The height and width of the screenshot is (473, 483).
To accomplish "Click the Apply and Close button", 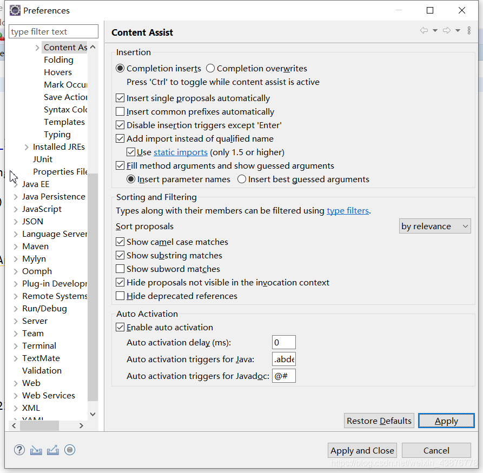I will pyautogui.click(x=362, y=450).
